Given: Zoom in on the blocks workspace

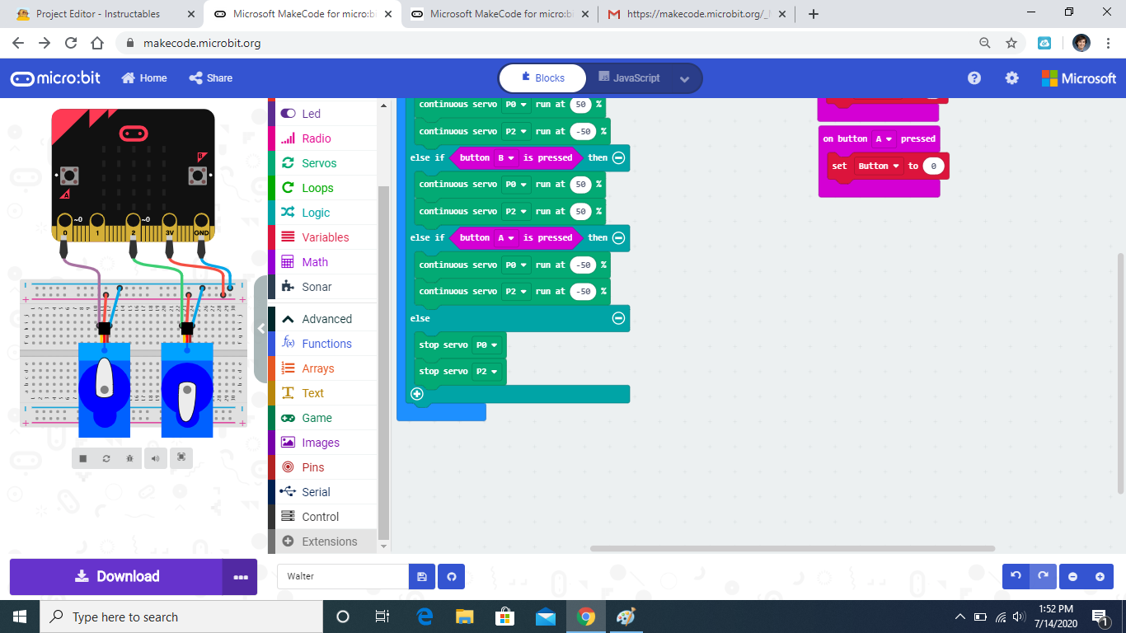Looking at the screenshot, I should click(x=1100, y=577).
